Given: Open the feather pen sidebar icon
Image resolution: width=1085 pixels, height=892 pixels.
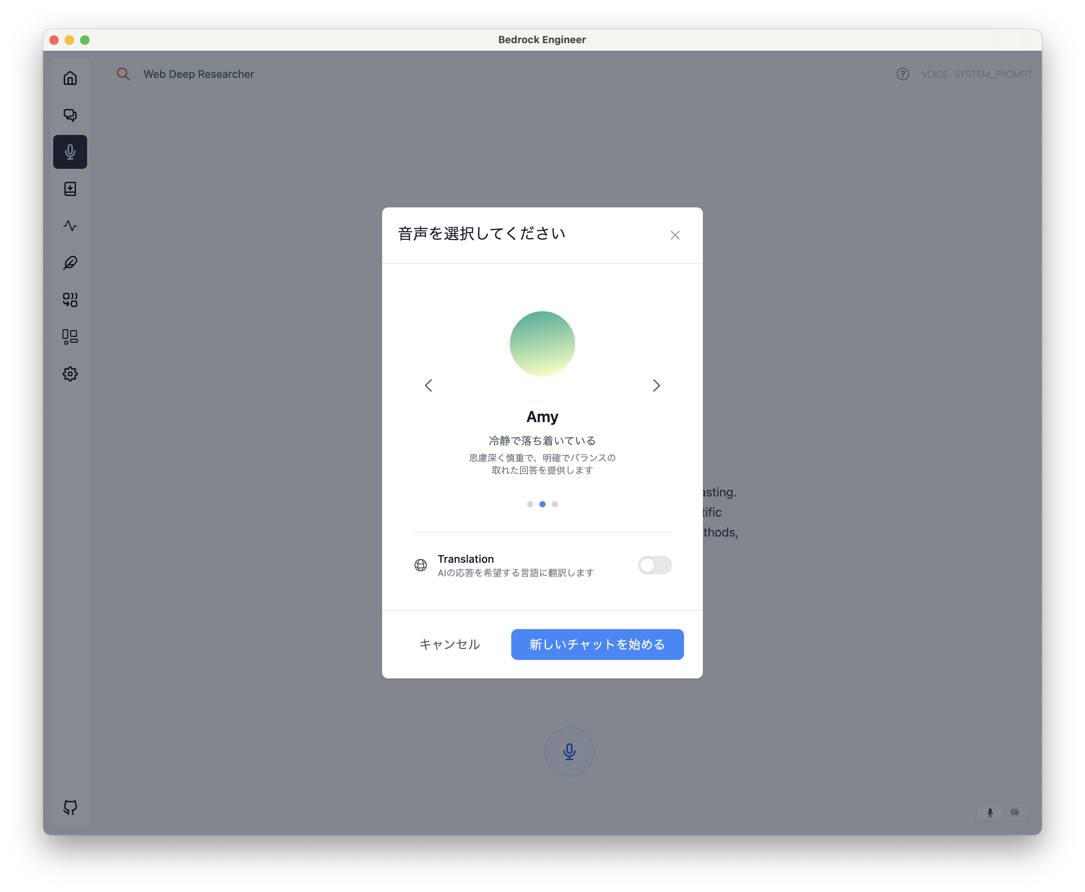Looking at the screenshot, I should click(x=70, y=263).
